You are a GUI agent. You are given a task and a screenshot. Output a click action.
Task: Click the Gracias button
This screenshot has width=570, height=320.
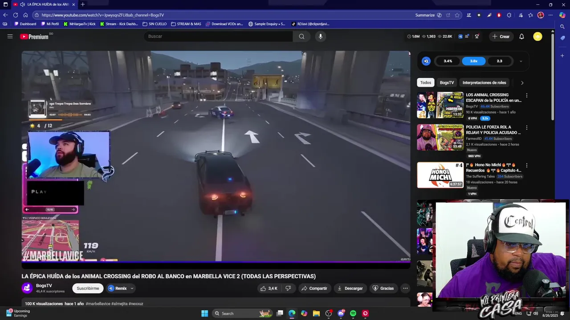click(x=383, y=288)
